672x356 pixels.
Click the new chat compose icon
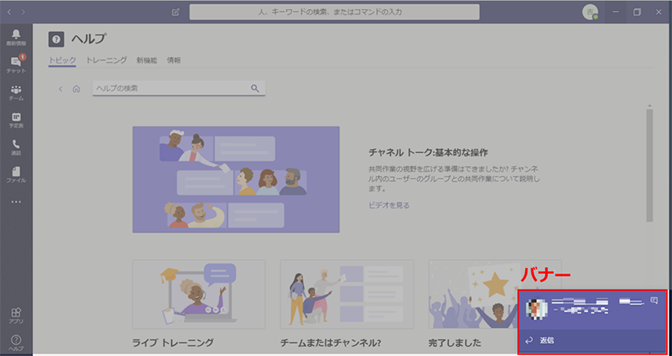coord(176,13)
